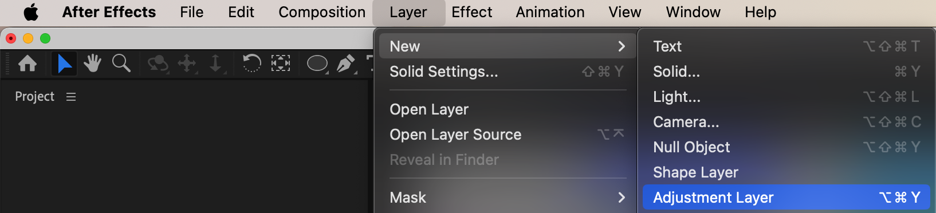The height and width of the screenshot is (213, 936).
Task: Select the Pan Behind anchor tool
Action: coord(280,63)
